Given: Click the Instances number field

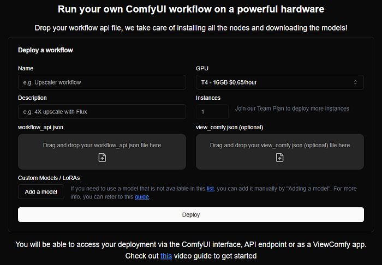Looking at the screenshot, I should pos(212,112).
